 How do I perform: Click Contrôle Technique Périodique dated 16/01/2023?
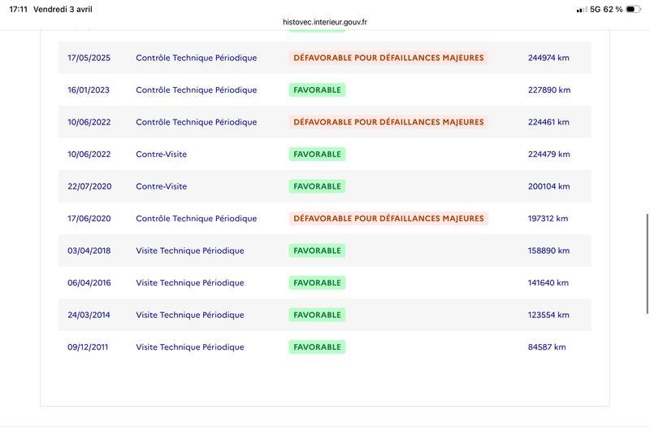(x=196, y=90)
